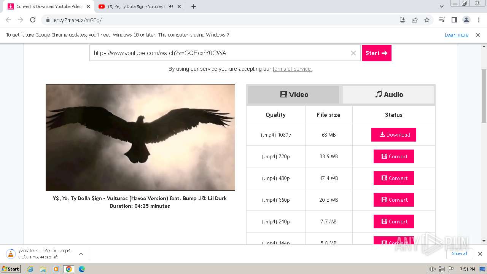487x274 pixels.
Task: Go back to the previous page
Action: tap(8, 20)
